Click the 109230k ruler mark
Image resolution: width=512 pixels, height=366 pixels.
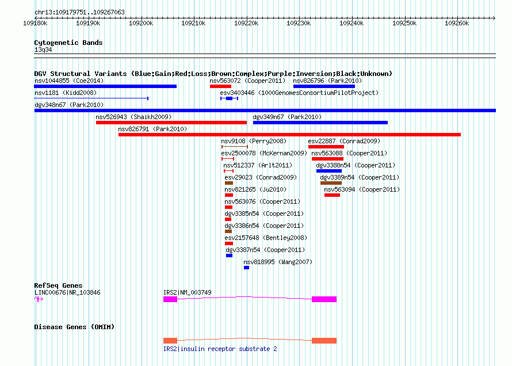tap(299, 23)
